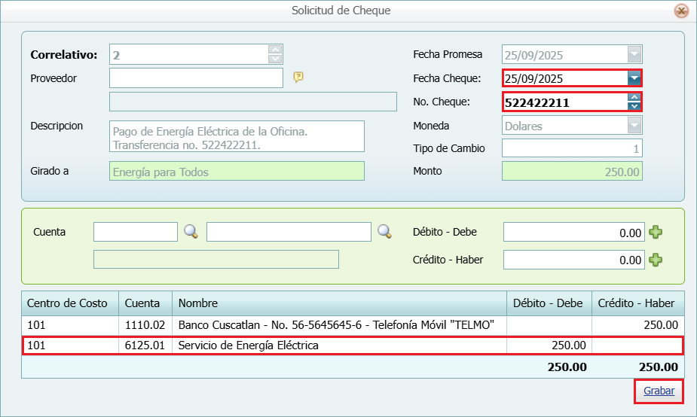This screenshot has width=697, height=417.
Task: Add the Crédito - Haber amount with green plus
Action: click(x=656, y=260)
